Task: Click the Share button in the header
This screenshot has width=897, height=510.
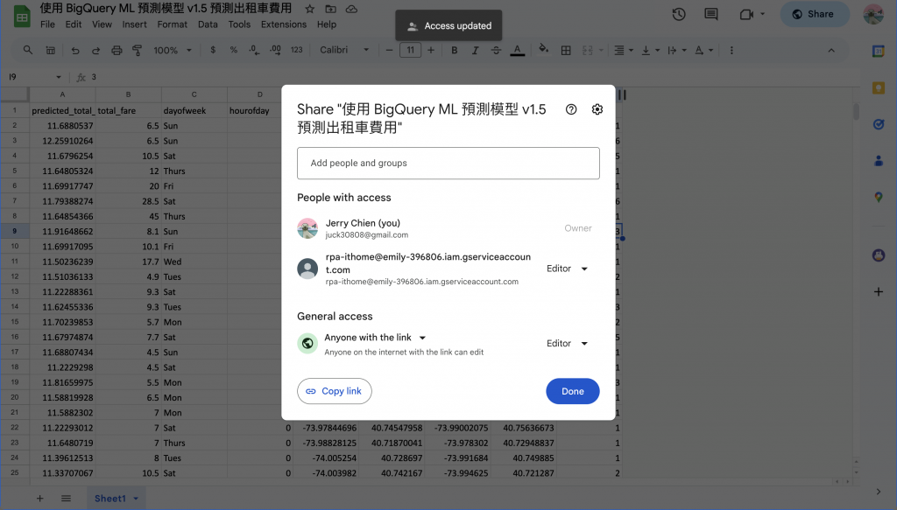Action: coord(814,14)
